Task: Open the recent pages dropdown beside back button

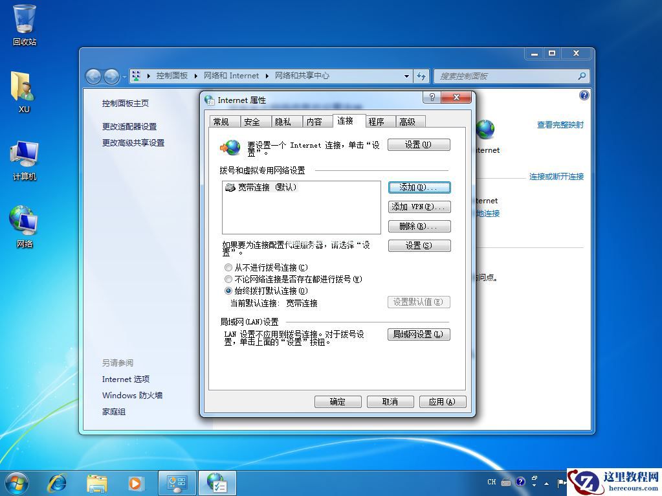Action: 123,76
